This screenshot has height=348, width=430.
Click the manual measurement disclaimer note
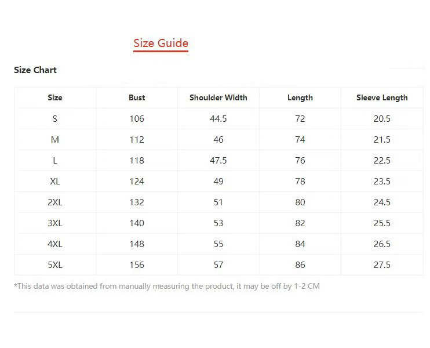pos(167,286)
